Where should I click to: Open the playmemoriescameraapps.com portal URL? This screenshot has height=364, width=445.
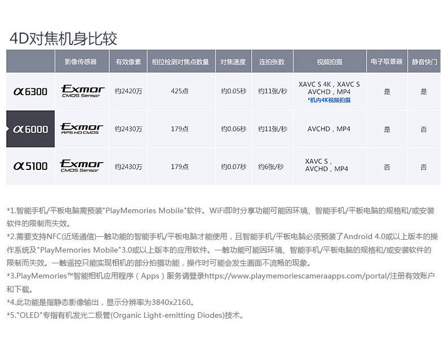pyautogui.click(x=296, y=276)
